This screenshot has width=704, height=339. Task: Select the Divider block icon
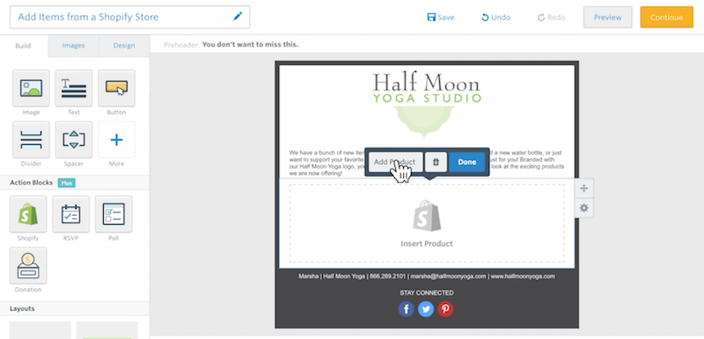pyautogui.click(x=31, y=140)
